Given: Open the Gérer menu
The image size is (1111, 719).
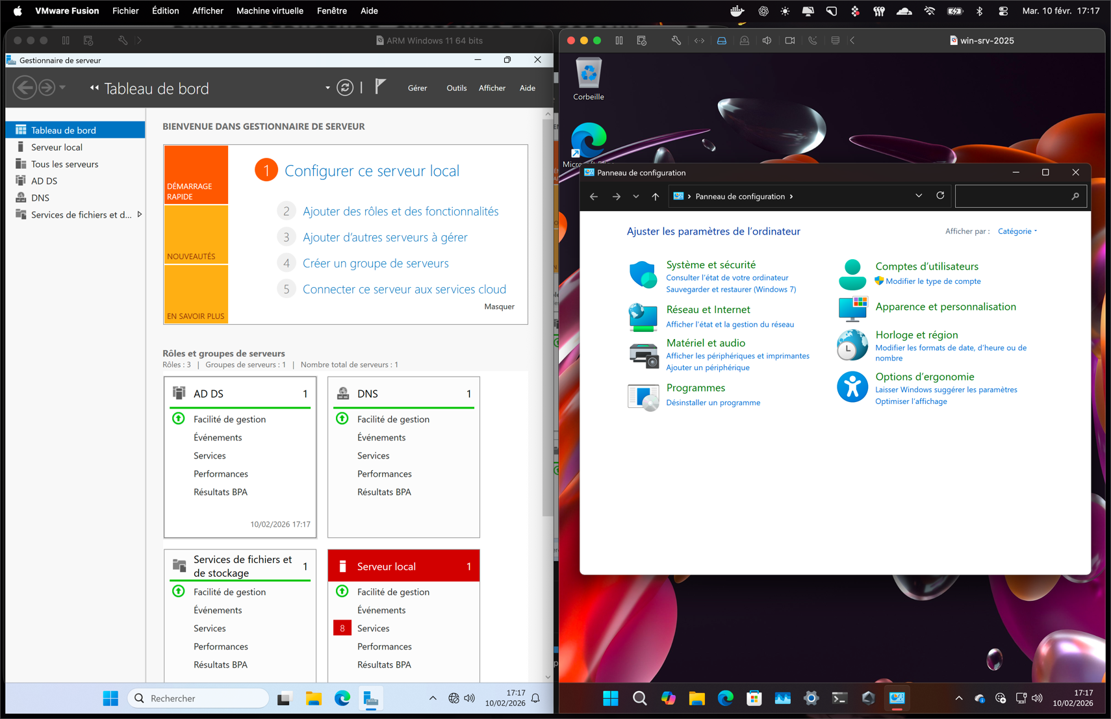Looking at the screenshot, I should pos(417,88).
